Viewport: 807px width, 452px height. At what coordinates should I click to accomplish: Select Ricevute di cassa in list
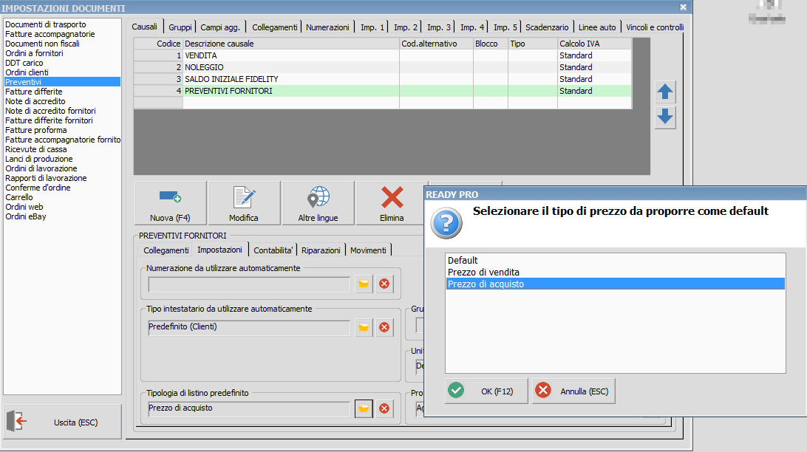pyautogui.click(x=62, y=149)
